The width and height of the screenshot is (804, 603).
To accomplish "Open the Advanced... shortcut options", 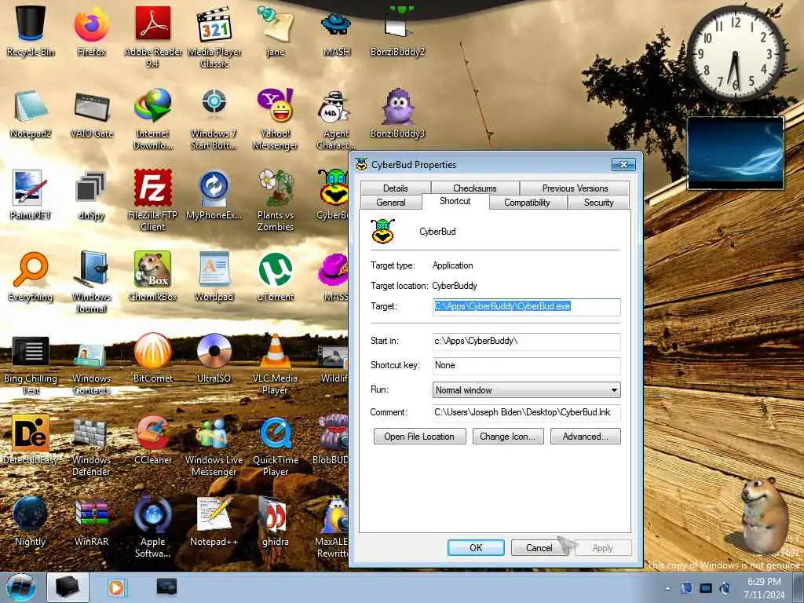I will [x=585, y=437].
